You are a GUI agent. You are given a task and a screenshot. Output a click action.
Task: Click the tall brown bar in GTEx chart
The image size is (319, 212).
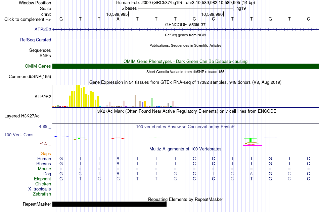coord(136,101)
